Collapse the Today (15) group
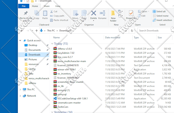This screenshot has height=113, width=174. [x=52, y=44]
